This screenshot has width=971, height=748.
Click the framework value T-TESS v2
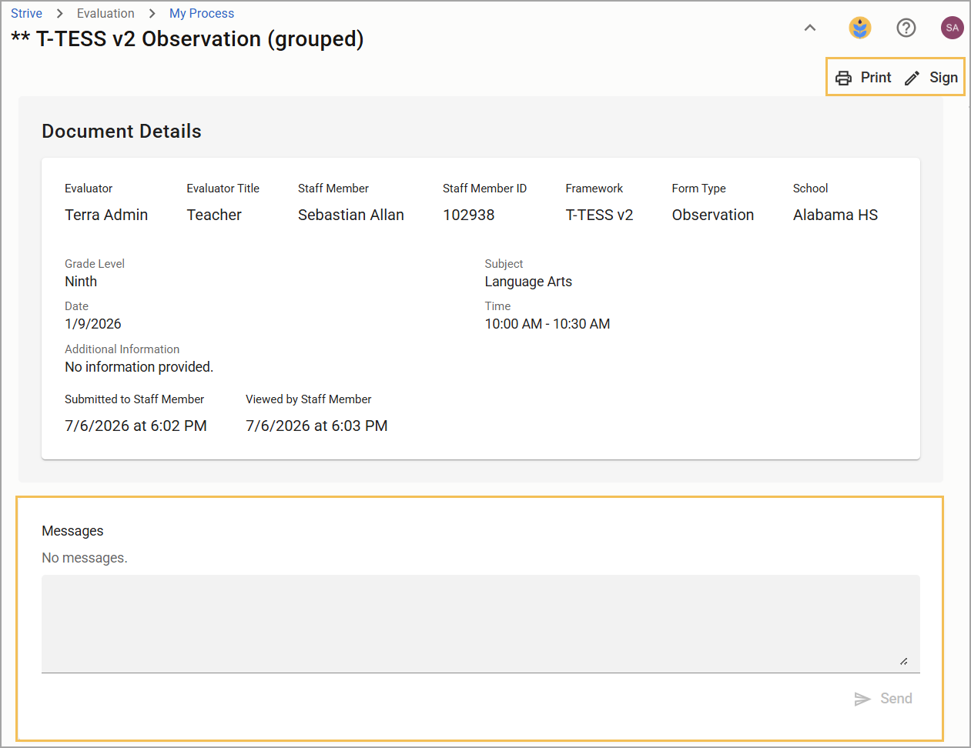point(599,215)
